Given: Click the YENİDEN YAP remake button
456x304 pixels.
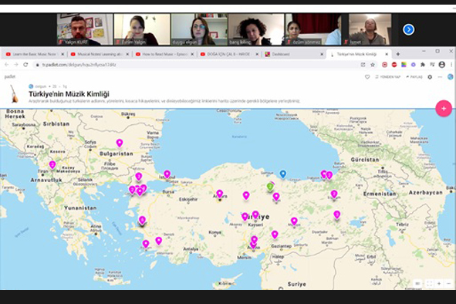Looking at the screenshot, I should click(387, 77).
